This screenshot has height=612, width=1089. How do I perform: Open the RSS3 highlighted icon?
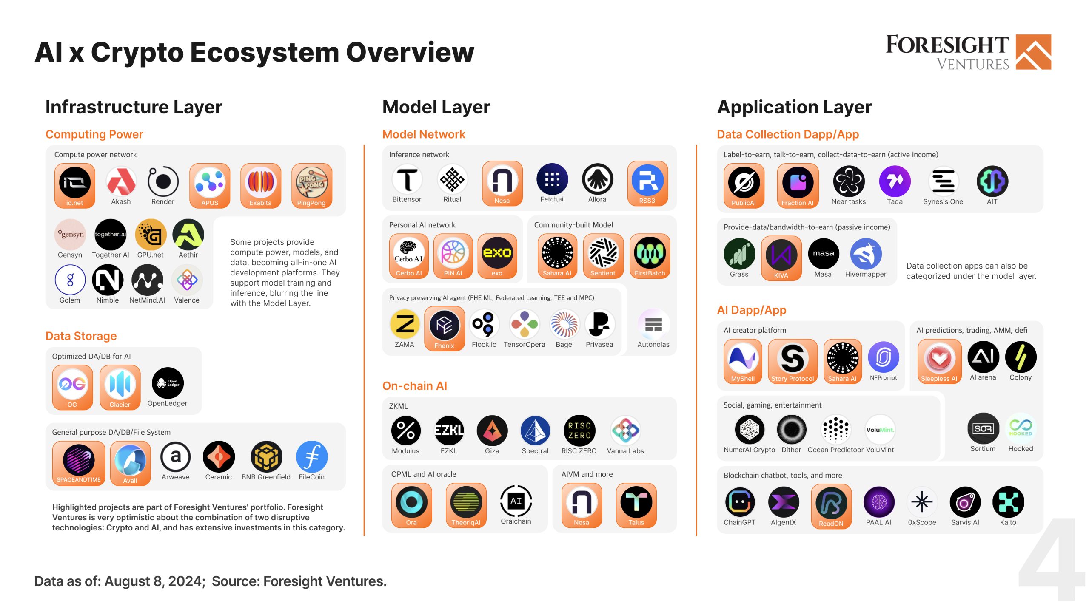[x=647, y=181]
